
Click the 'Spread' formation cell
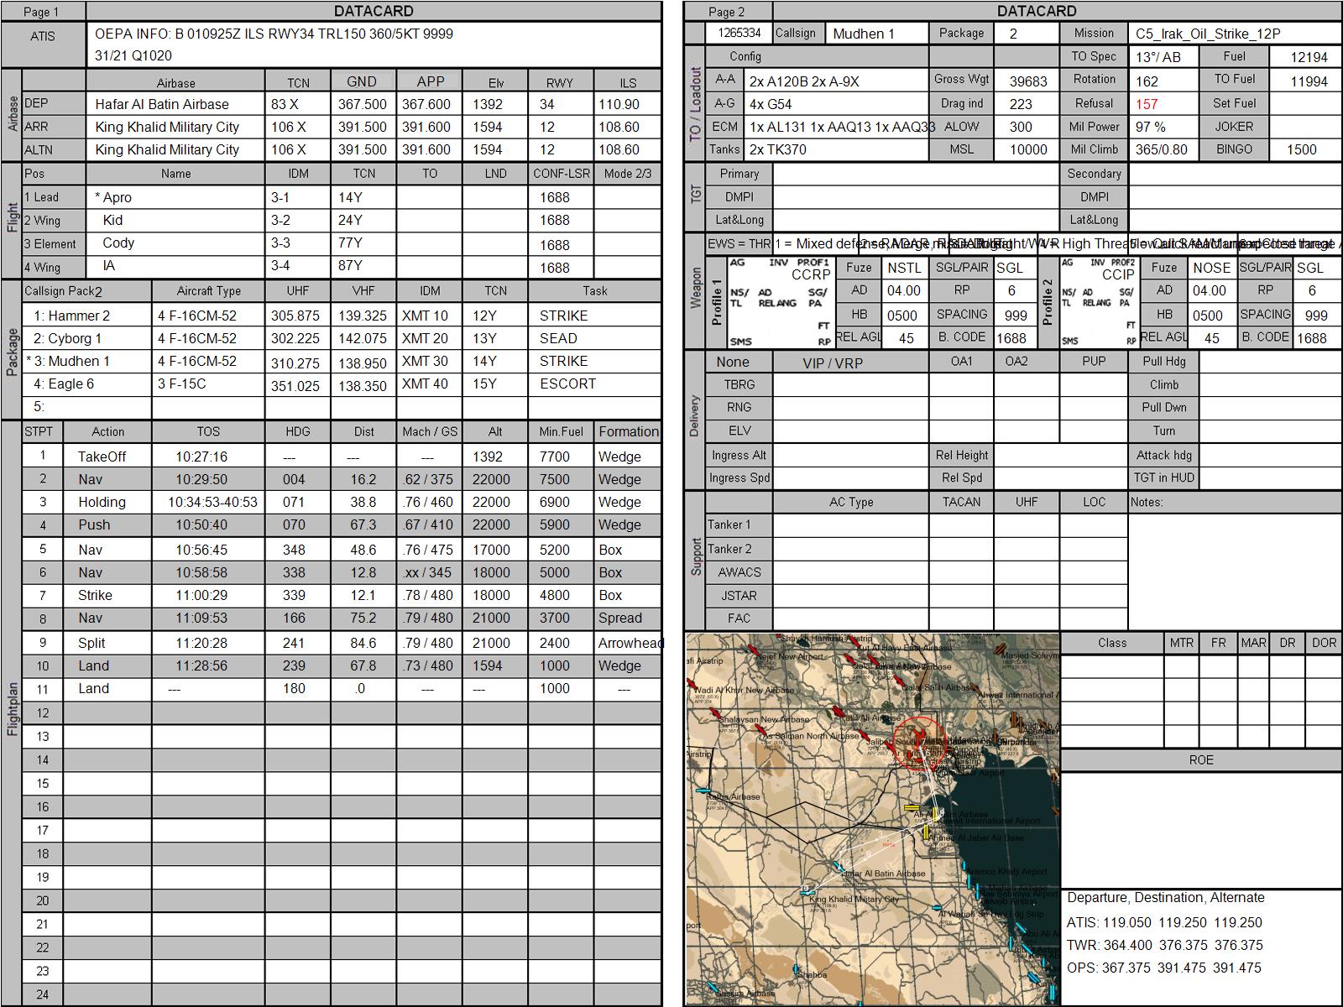click(x=620, y=618)
